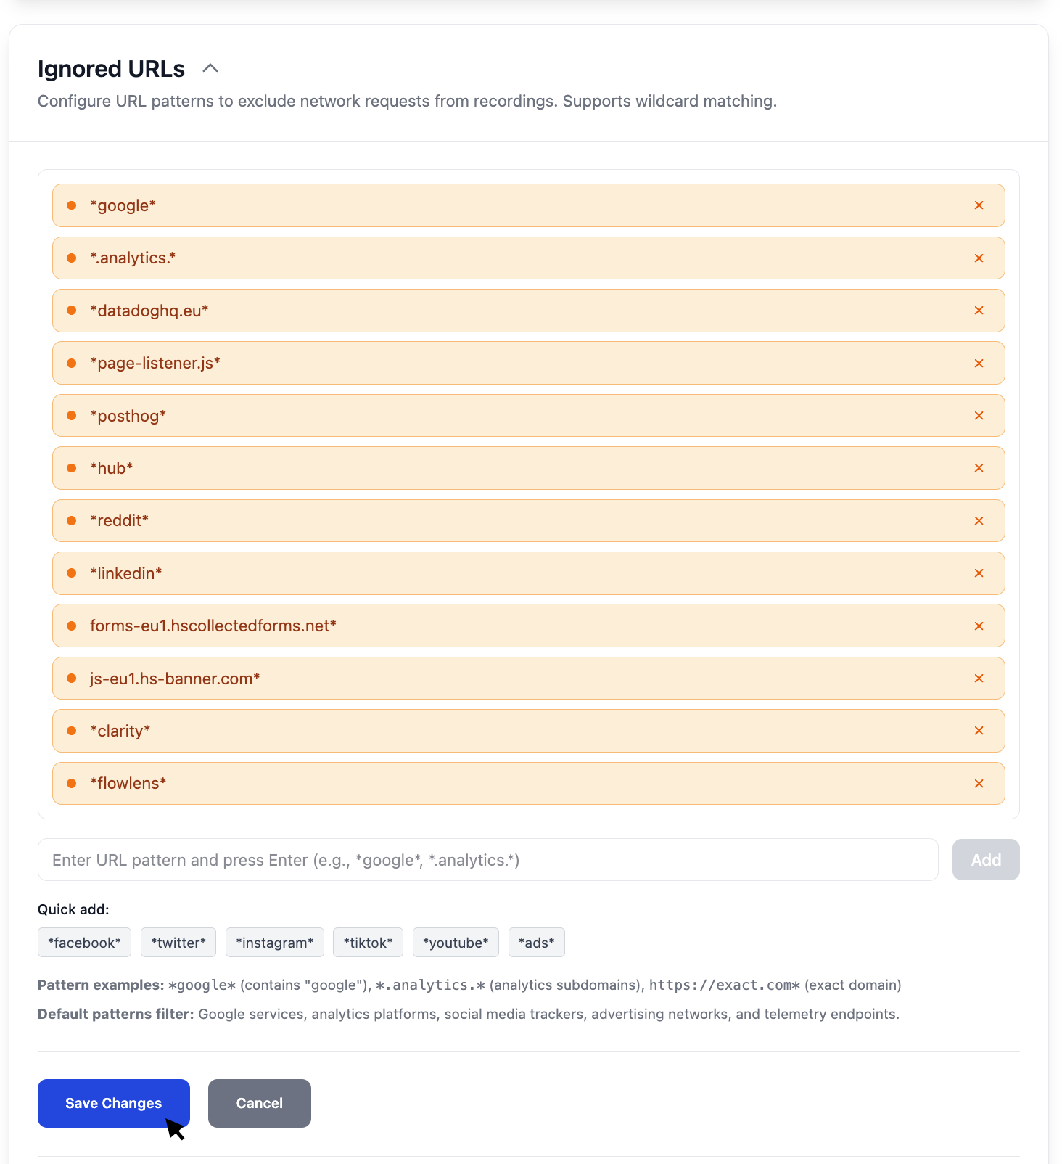Delete the js-eu1.hs-banner.com* entry
The image size is (1062, 1164).
tap(979, 679)
